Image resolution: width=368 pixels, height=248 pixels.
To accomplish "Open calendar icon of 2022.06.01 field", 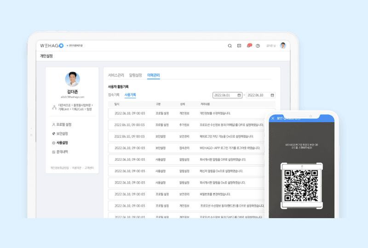I will (239, 95).
